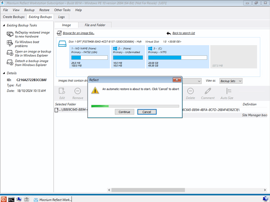This screenshot has height=202, width=270.
Task: Click the horizontal scrollbar thumb
Action: click(148, 190)
